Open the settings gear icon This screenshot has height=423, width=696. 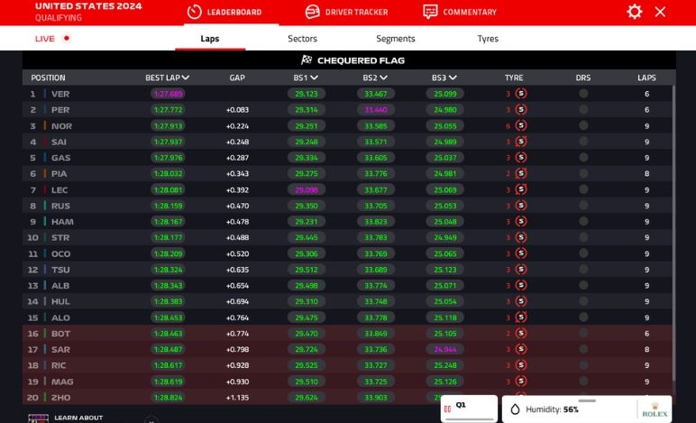coord(635,12)
